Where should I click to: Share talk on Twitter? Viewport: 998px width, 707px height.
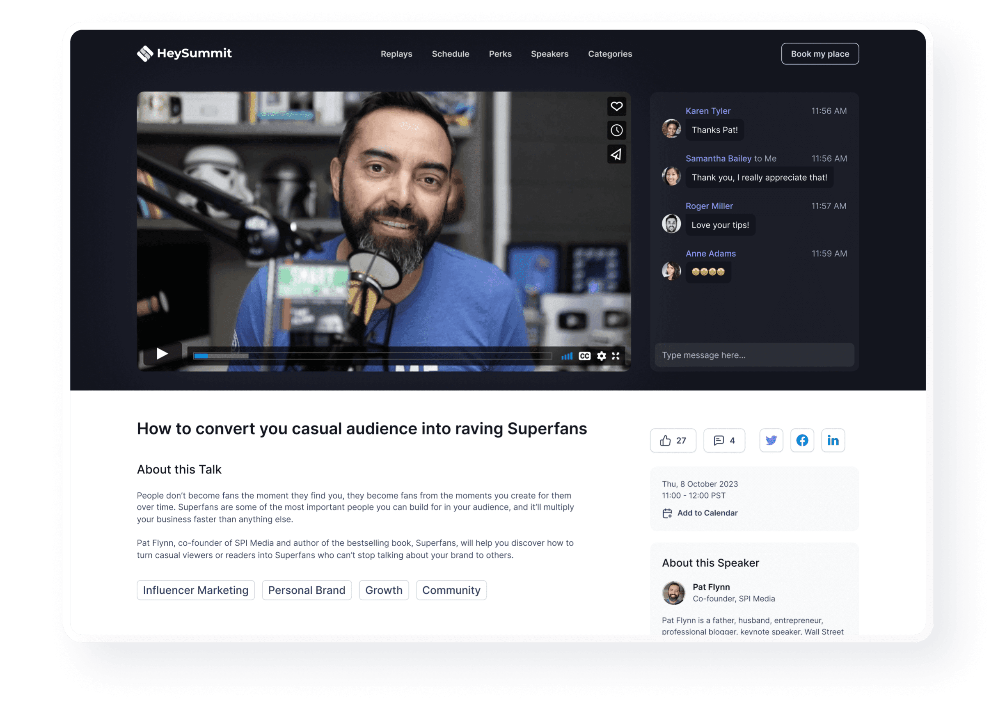(771, 441)
